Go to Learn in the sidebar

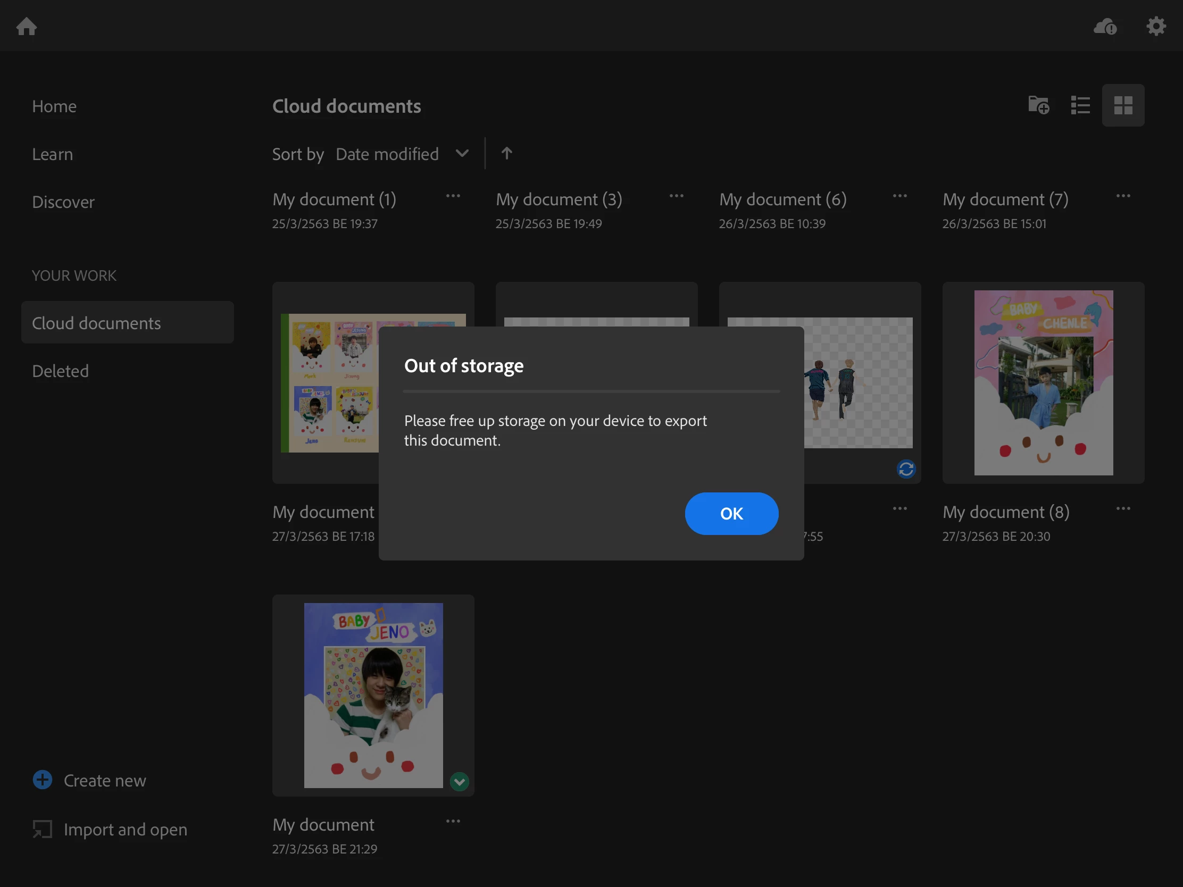[53, 154]
